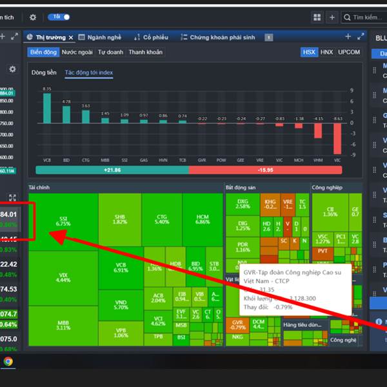Viewport: 387px width, 387px height.
Task: Click the plus button beside search
Action: 332,17
